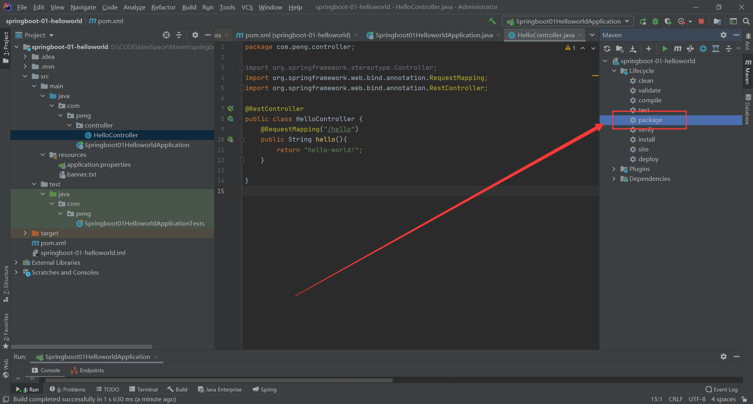
Task: Rerun Springboot01HelloworldApplication with the green rerun icon
Action: (643, 21)
